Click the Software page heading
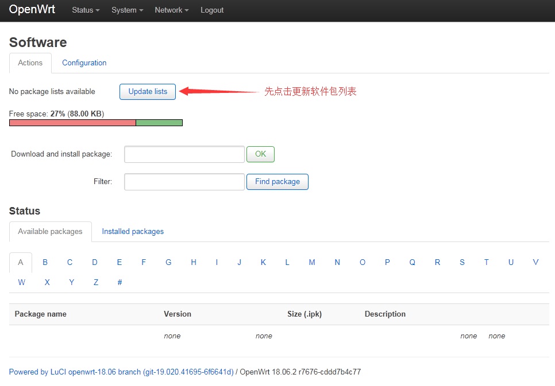Screen dimensions: 555x386 pos(38,42)
